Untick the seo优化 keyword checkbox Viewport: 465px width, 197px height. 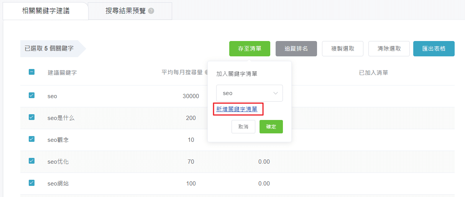pos(32,161)
